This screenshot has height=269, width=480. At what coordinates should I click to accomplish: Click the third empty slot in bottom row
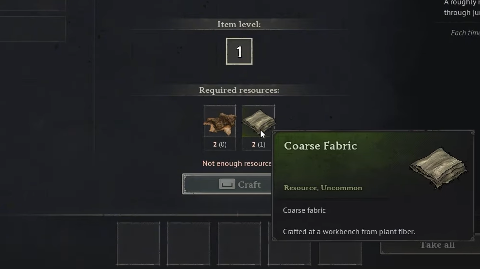tap(239, 244)
